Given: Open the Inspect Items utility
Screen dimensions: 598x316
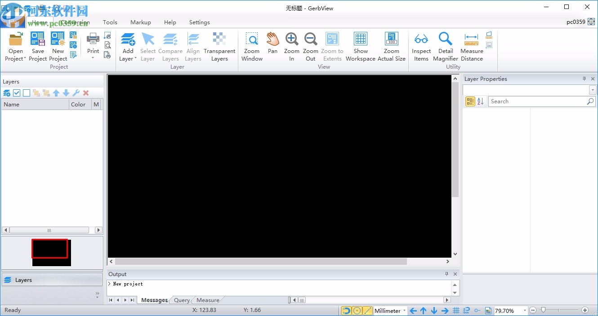Looking at the screenshot, I should point(421,45).
